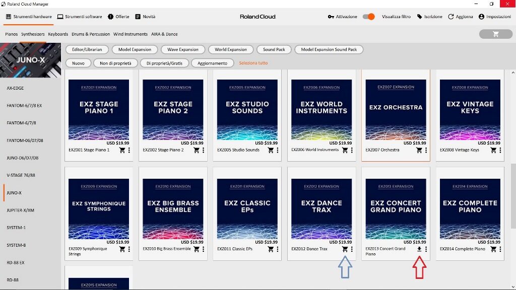
Task: Filter by Editor/Librarian
Action: pos(87,49)
